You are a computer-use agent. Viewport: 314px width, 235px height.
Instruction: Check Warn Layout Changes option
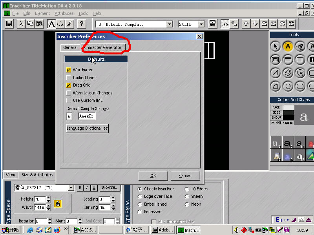coord(68,93)
